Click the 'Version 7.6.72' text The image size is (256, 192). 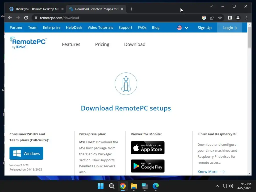(x=19, y=165)
